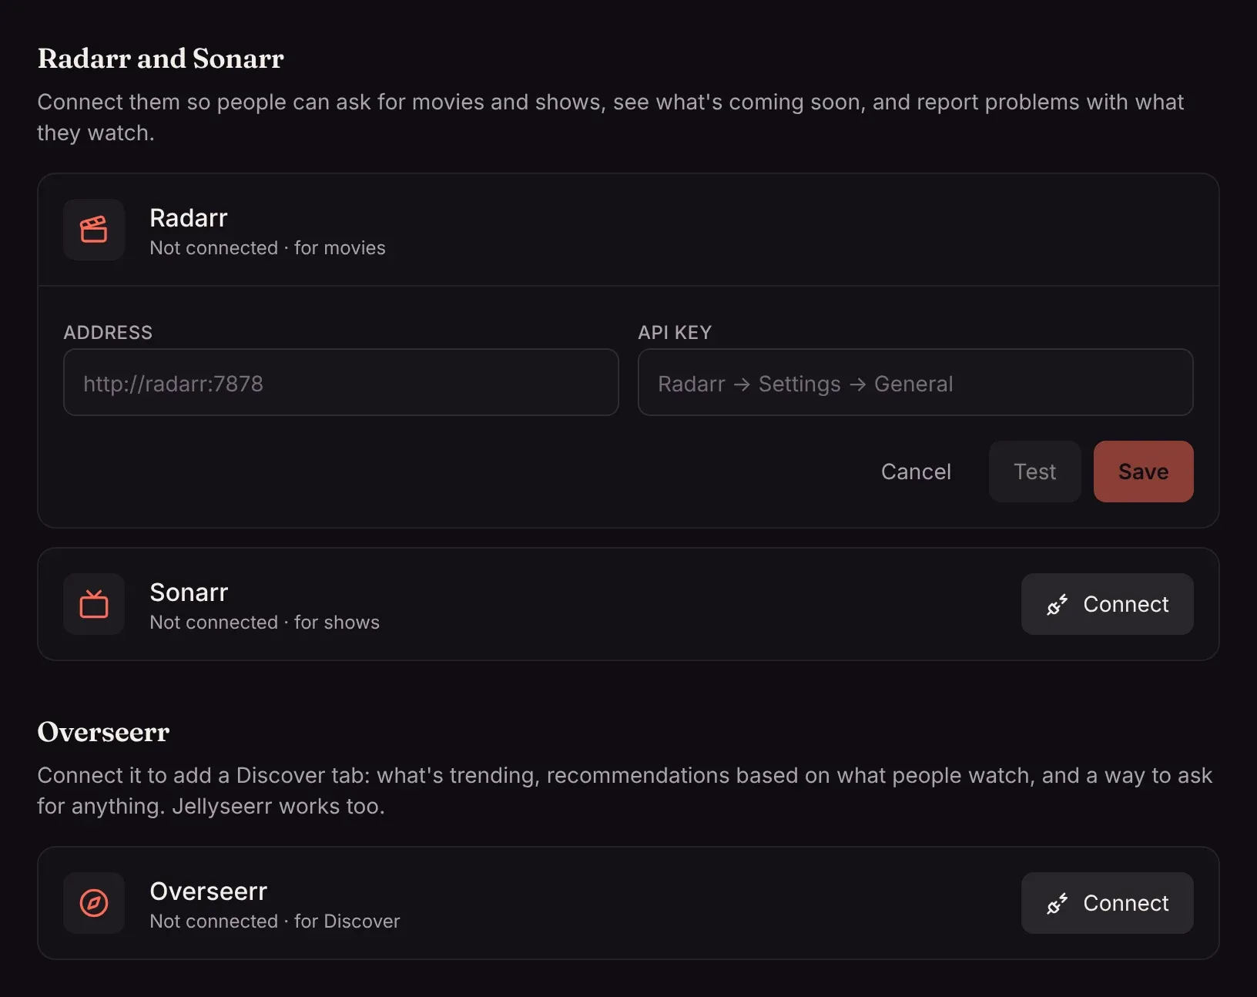The height and width of the screenshot is (997, 1257).
Task: Cancel the Radarr connection form
Action: pyautogui.click(x=916, y=472)
